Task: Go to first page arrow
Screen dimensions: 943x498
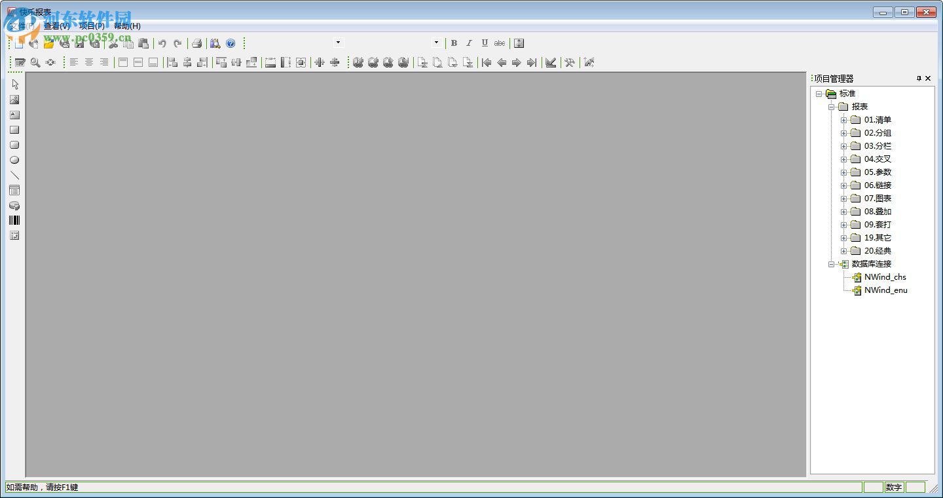Action: (487, 62)
